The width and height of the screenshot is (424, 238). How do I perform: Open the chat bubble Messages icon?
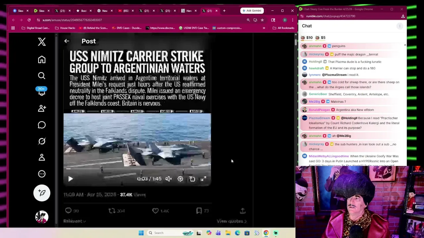tap(42, 125)
